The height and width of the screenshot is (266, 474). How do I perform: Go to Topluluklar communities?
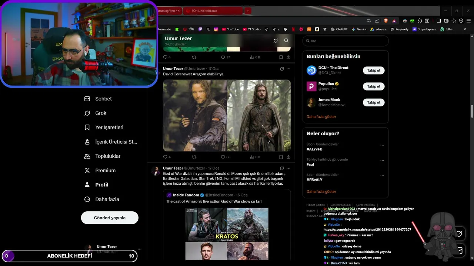(x=102, y=156)
